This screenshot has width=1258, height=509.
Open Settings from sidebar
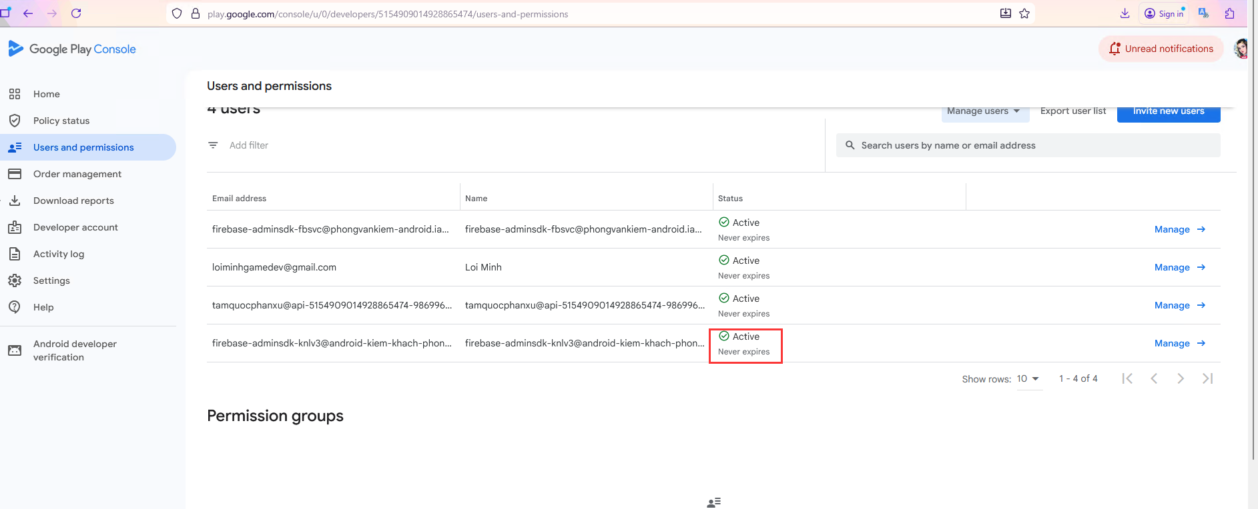[x=51, y=280]
